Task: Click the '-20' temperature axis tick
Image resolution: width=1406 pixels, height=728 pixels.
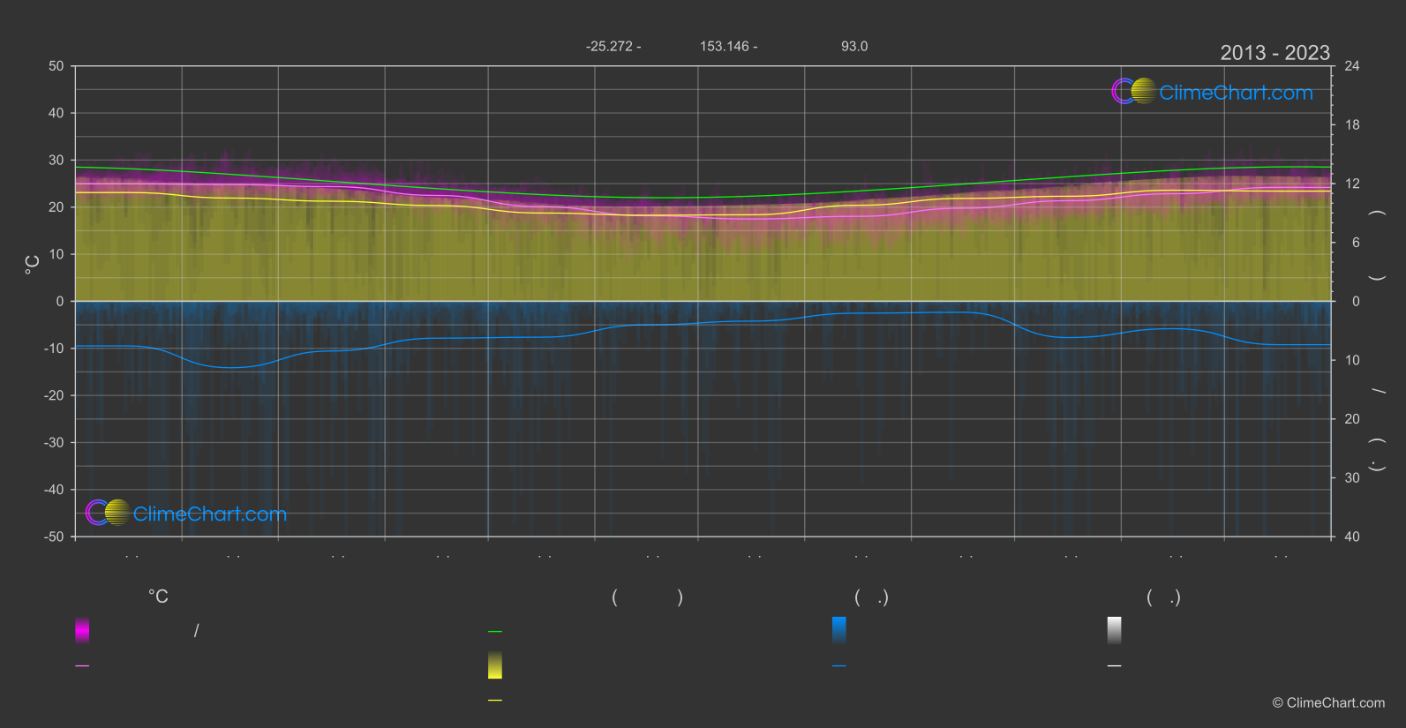Action: (54, 395)
